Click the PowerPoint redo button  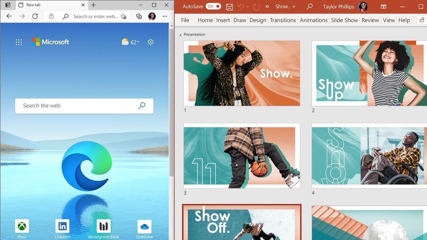point(256,6)
